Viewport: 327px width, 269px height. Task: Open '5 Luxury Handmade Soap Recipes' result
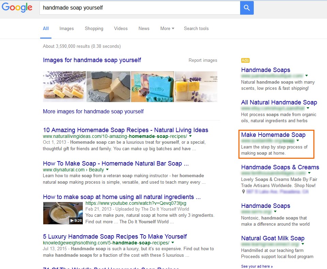115,236
